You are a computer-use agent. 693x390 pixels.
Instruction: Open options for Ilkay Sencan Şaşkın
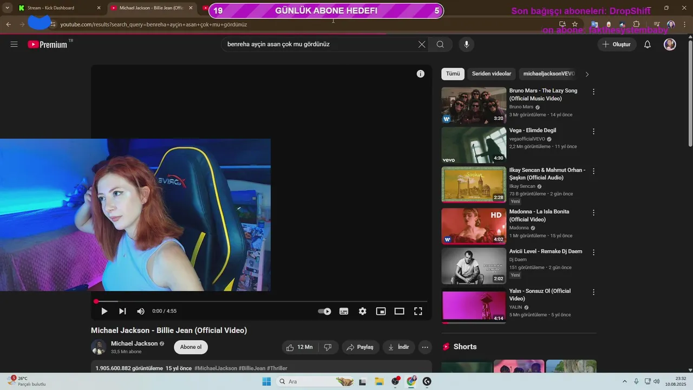click(593, 171)
